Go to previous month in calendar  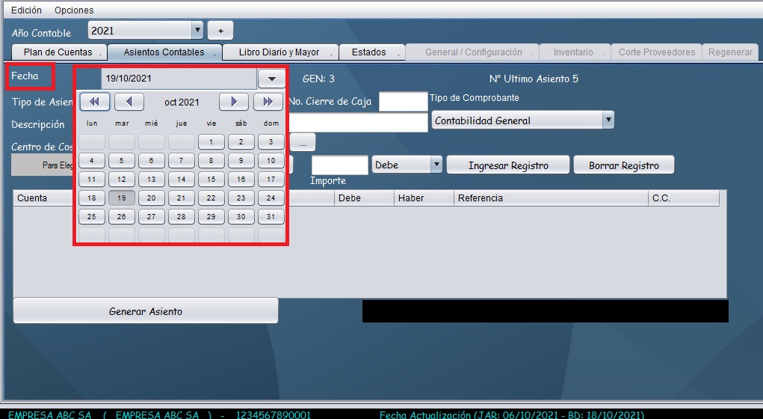click(129, 102)
